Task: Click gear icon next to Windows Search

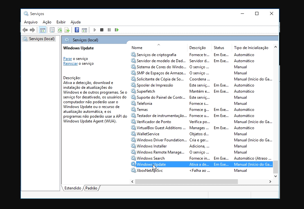Action: pos(134,158)
